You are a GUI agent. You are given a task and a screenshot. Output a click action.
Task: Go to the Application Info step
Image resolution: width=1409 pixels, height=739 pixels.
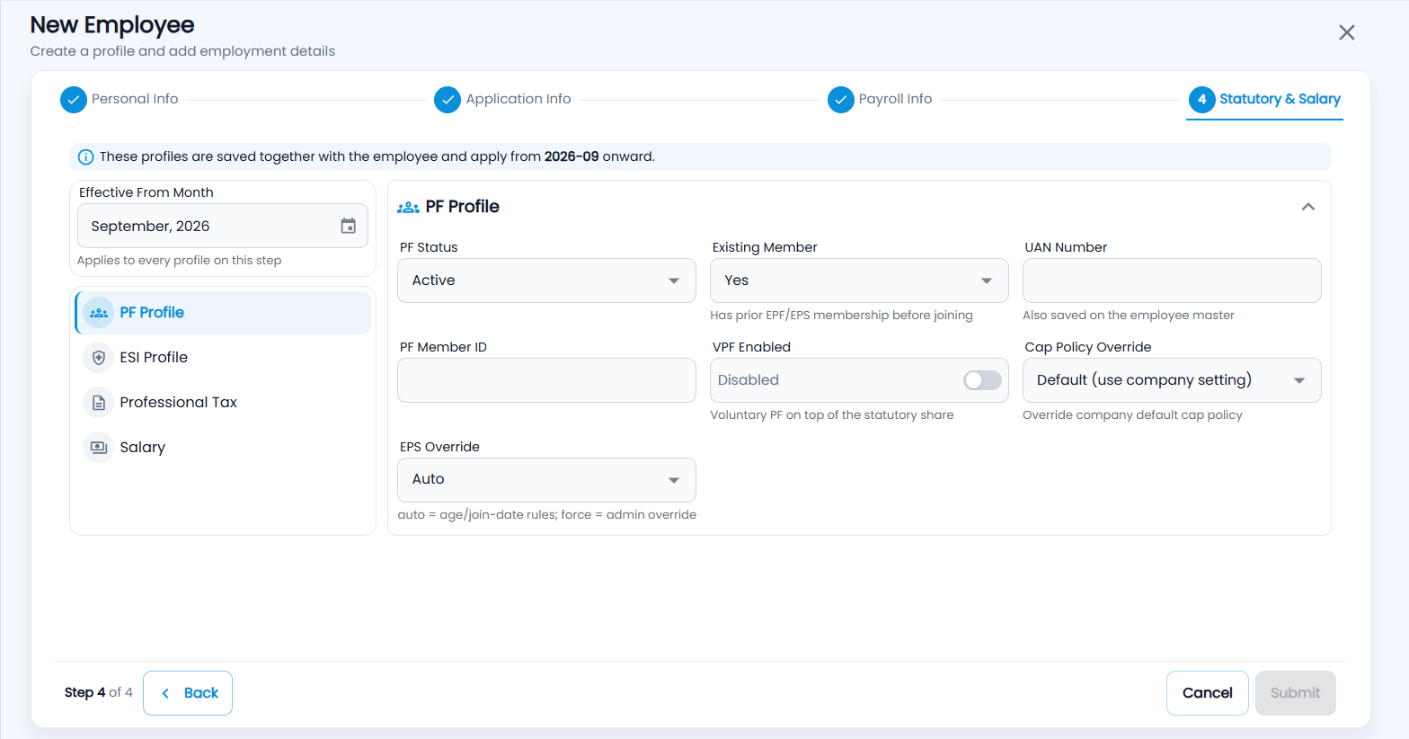502,100
